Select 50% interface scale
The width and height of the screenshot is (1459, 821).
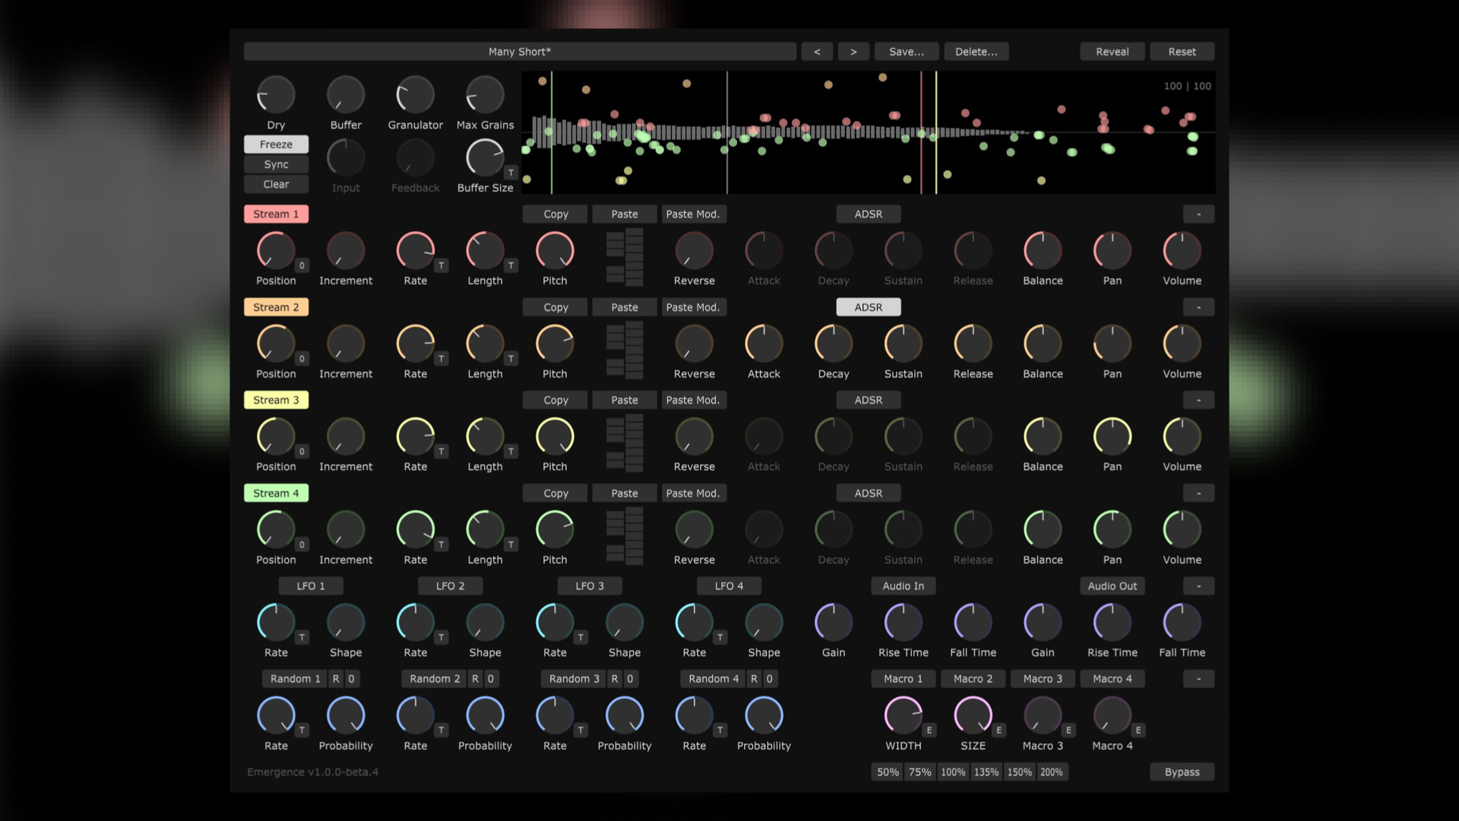(888, 772)
